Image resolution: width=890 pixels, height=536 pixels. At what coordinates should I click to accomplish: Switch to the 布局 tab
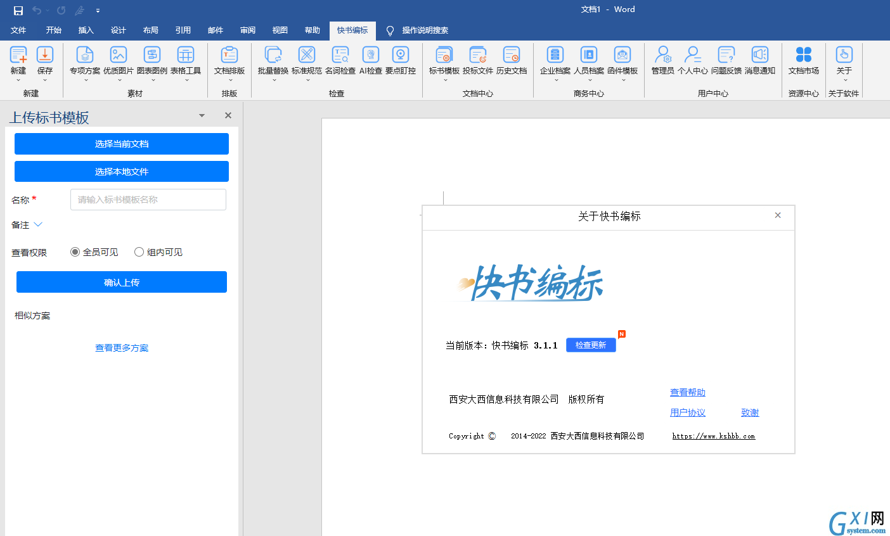(x=151, y=30)
